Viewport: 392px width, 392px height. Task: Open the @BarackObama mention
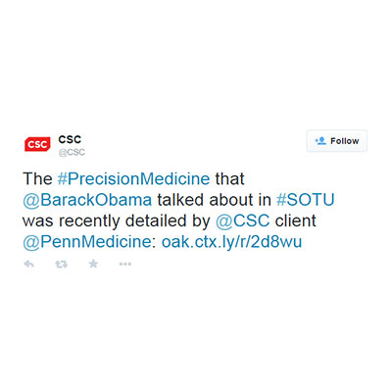pos(87,200)
